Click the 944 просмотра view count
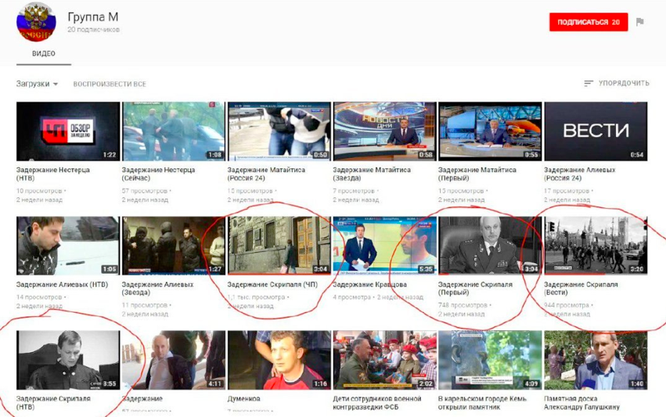 (x=567, y=305)
